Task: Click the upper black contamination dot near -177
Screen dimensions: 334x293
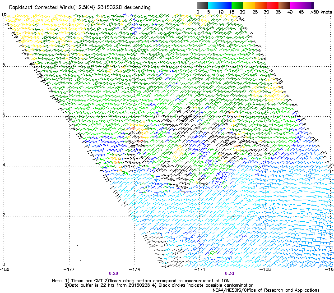Action: pyautogui.click(x=77, y=246)
